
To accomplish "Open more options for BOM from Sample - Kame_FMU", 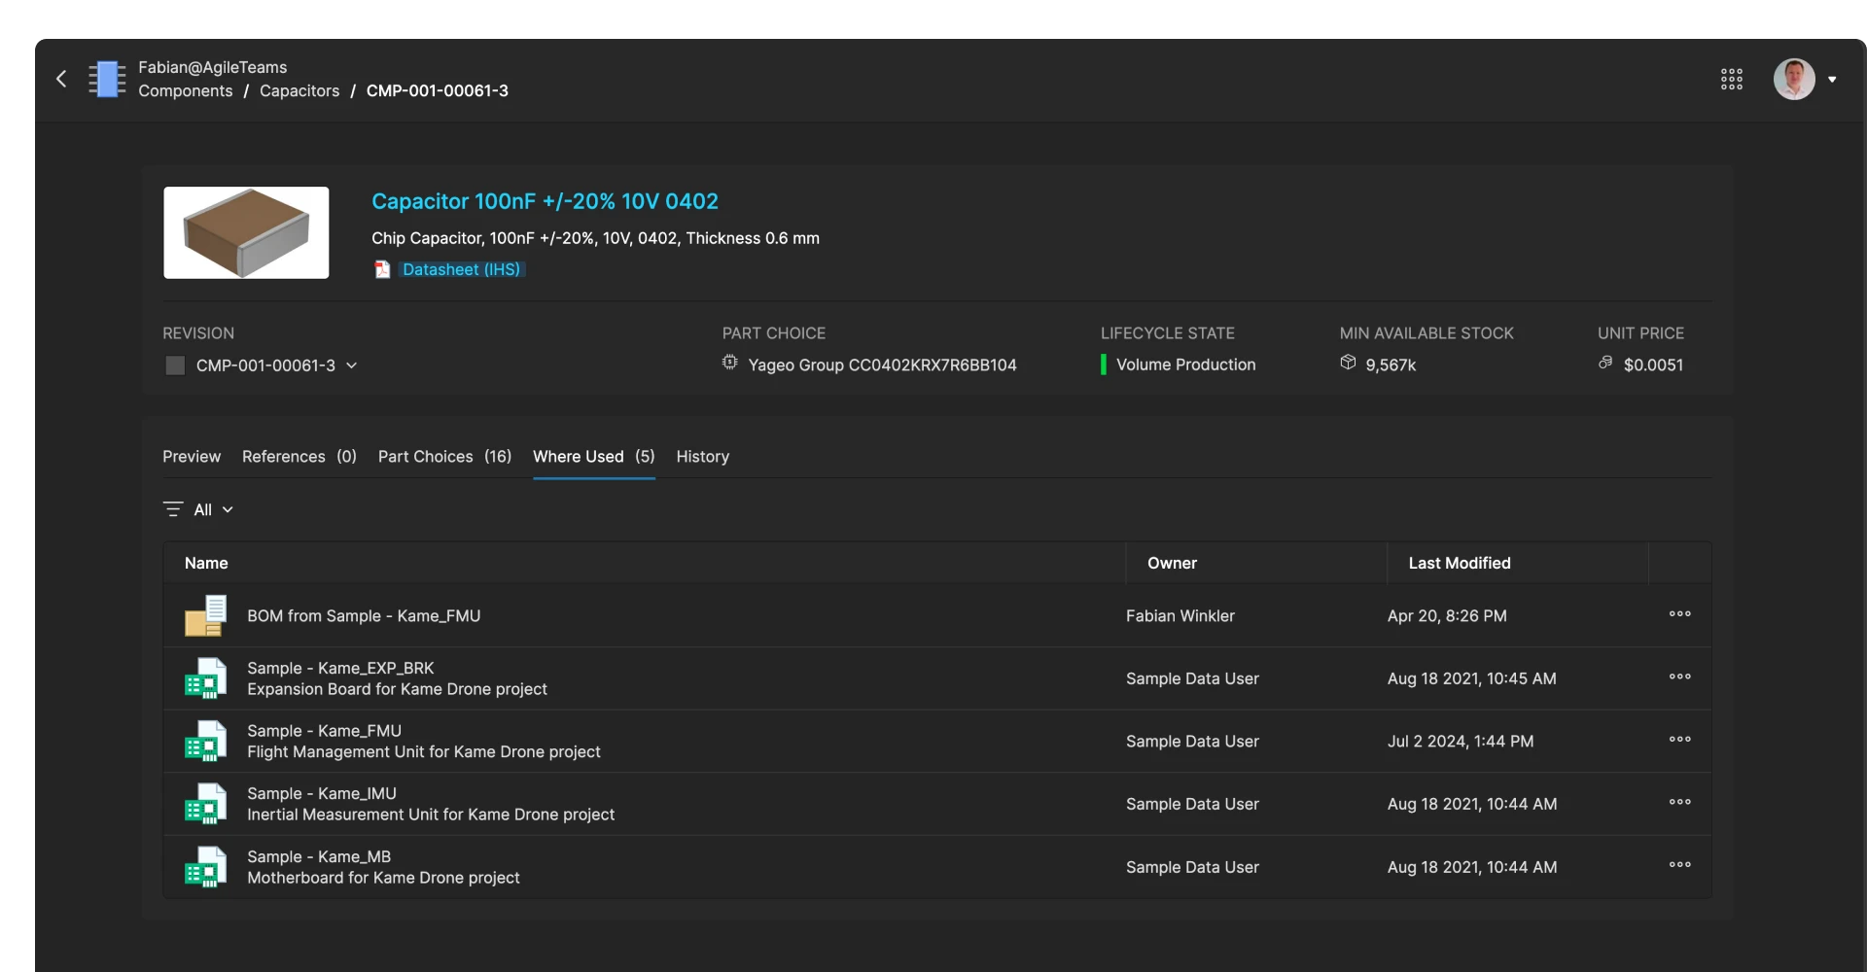I will [1679, 613].
